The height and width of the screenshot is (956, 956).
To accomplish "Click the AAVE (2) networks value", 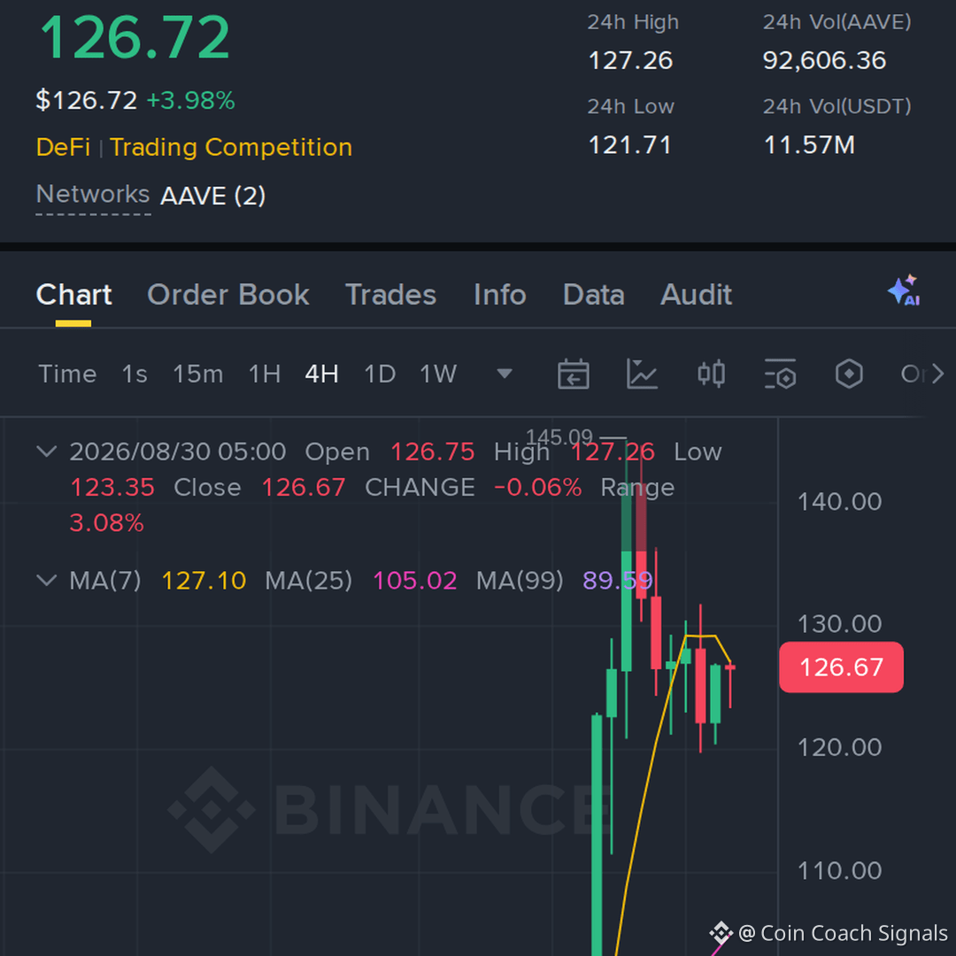I will [212, 197].
